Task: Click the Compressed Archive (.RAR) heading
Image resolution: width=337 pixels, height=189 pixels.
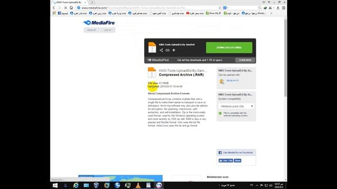Action: click(x=181, y=75)
